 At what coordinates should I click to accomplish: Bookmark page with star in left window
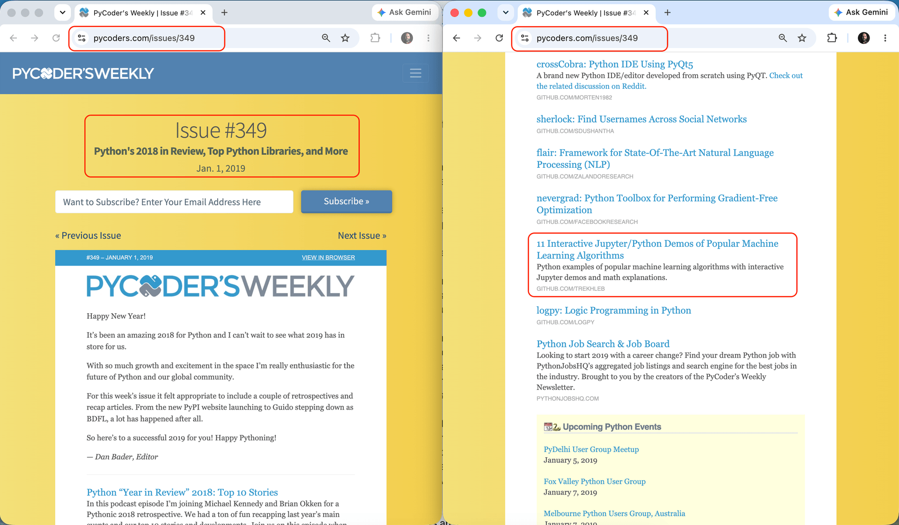(x=345, y=38)
